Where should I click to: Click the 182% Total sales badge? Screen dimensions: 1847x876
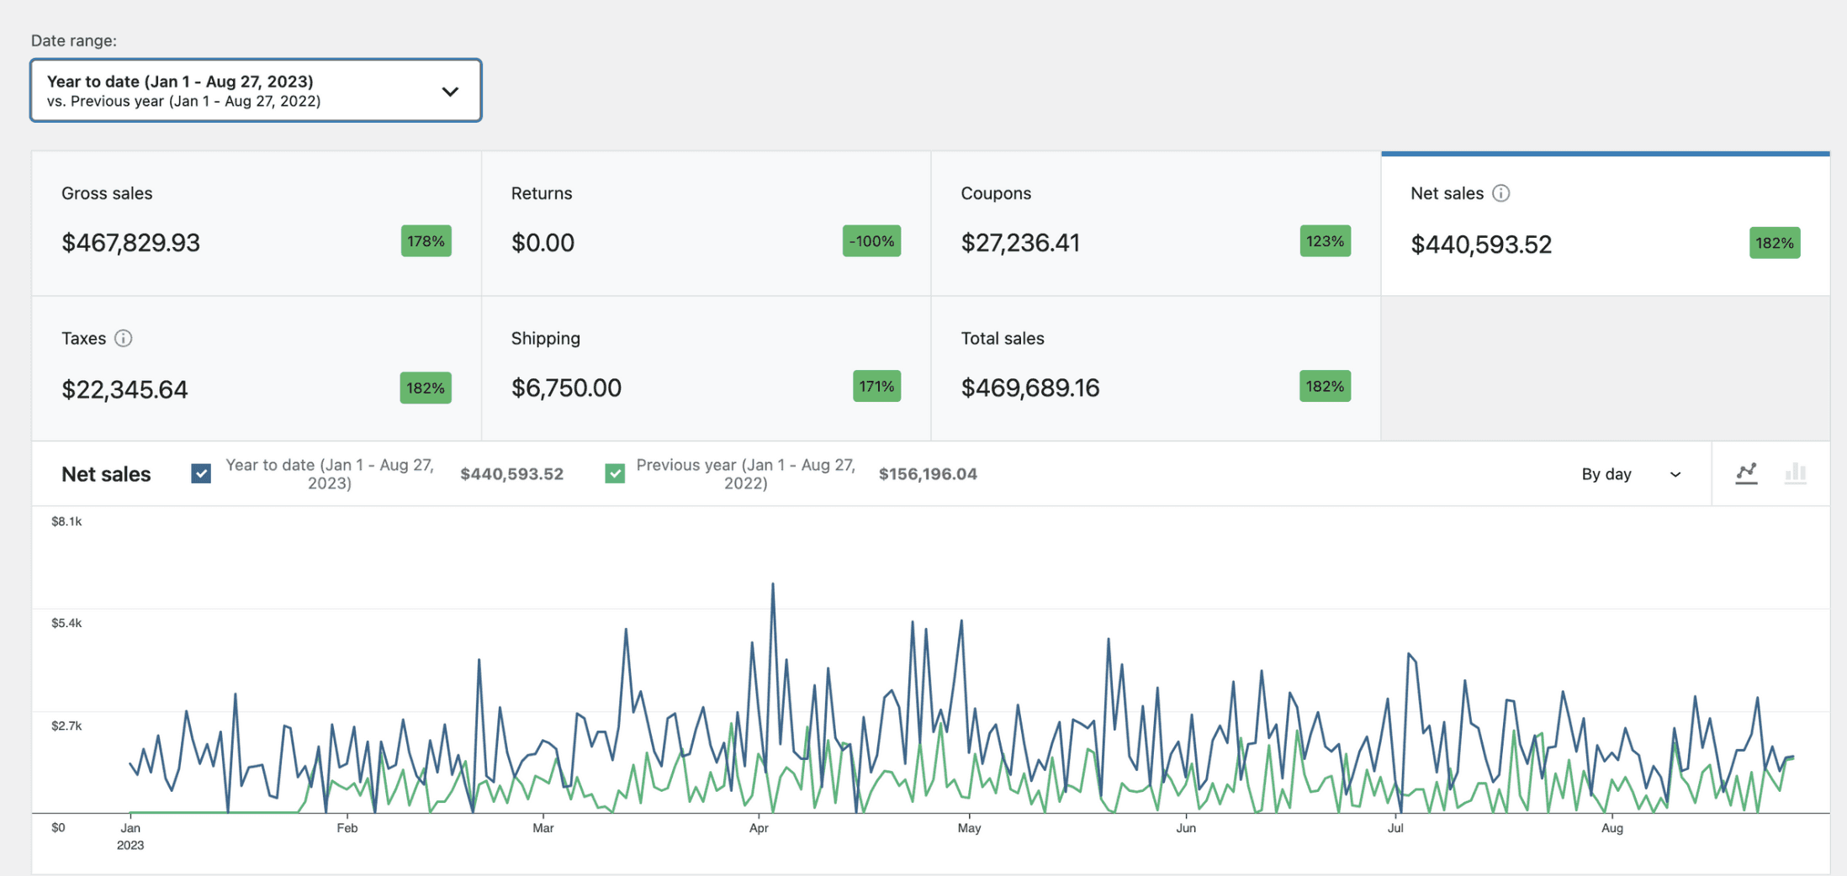coord(1326,386)
